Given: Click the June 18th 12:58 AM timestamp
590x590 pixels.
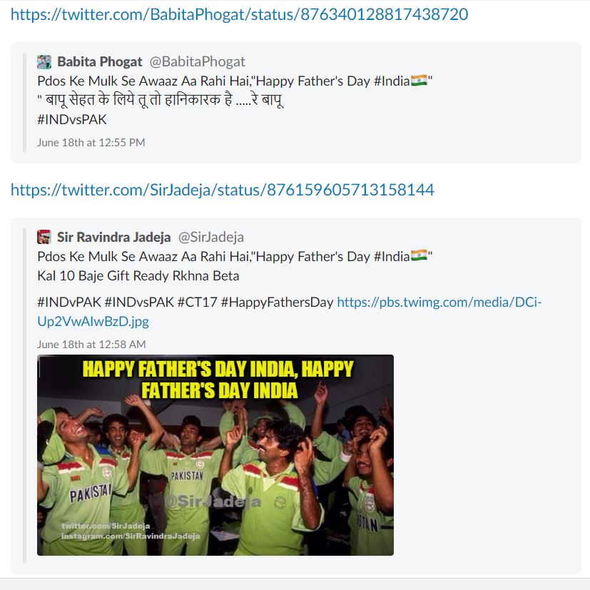Looking at the screenshot, I should point(91,345).
